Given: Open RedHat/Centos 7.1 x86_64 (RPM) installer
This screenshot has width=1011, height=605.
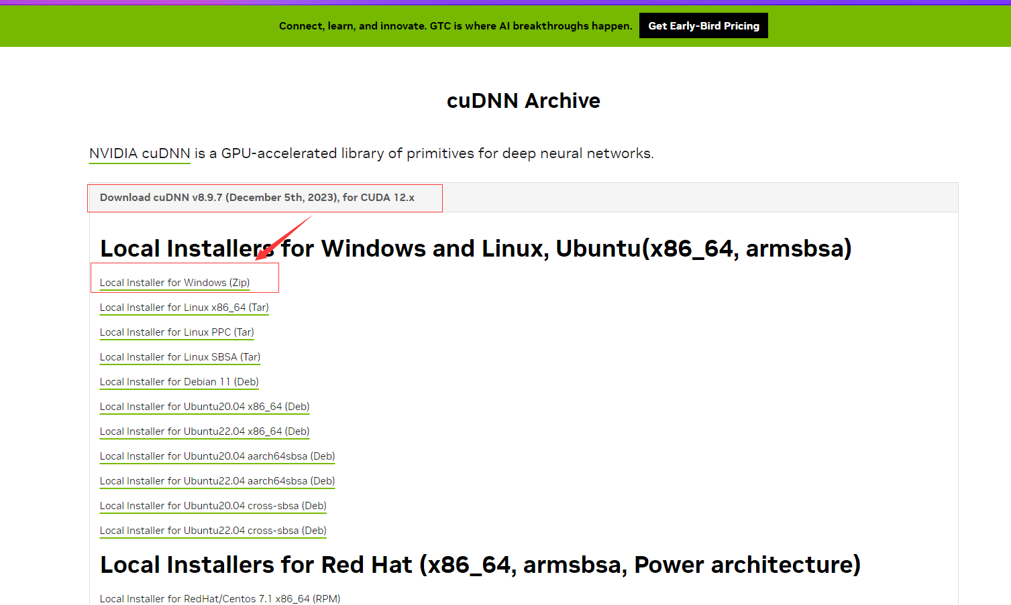Looking at the screenshot, I should click(219, 598).
